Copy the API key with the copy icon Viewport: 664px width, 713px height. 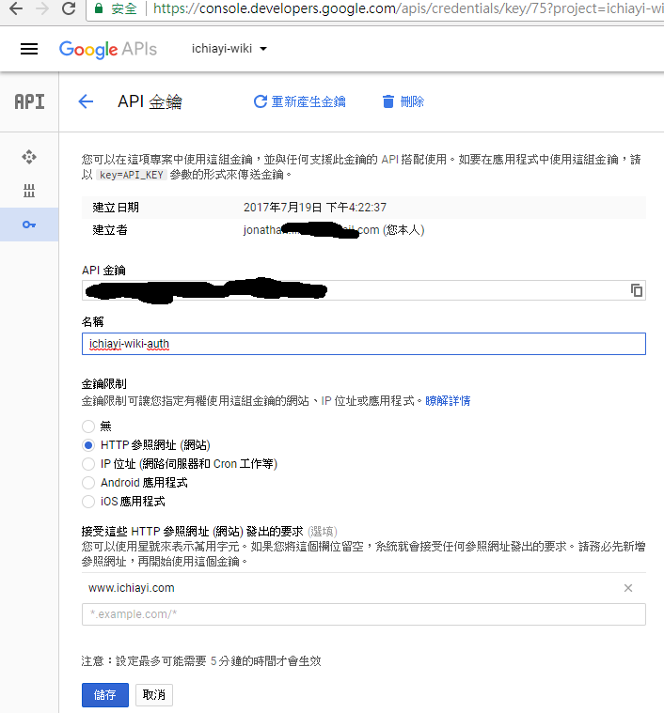[636, 290]
